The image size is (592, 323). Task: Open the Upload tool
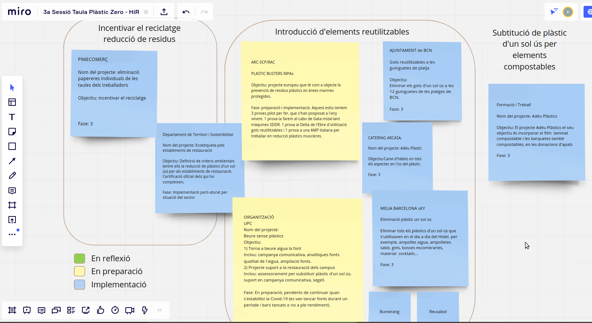click(12, 220)
